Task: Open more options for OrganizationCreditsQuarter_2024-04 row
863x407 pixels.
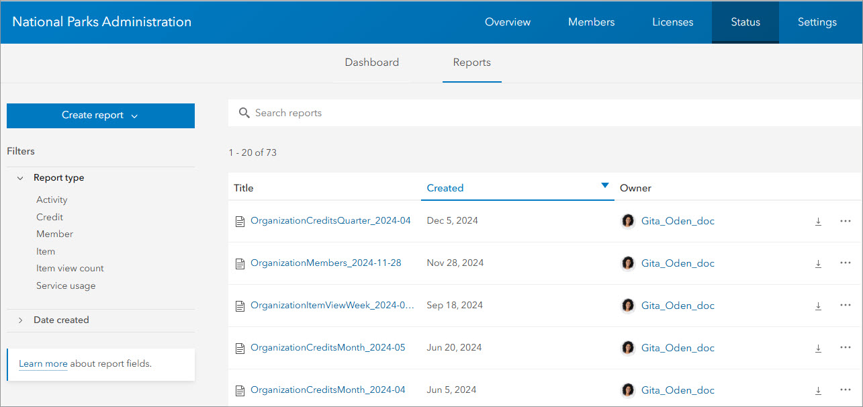Action: point(846,221)
